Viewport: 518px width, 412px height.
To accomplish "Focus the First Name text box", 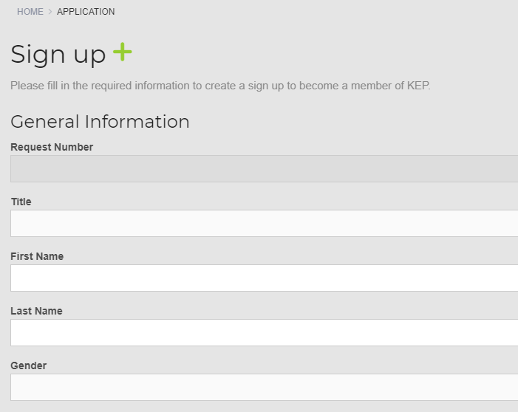I will [x=264, y=278].
